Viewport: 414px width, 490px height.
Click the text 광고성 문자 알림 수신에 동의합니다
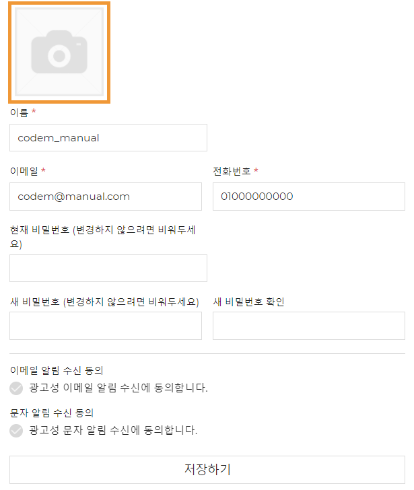point(113,430)
